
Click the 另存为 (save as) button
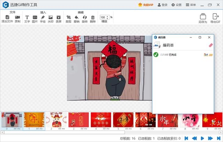click(203, 18)
